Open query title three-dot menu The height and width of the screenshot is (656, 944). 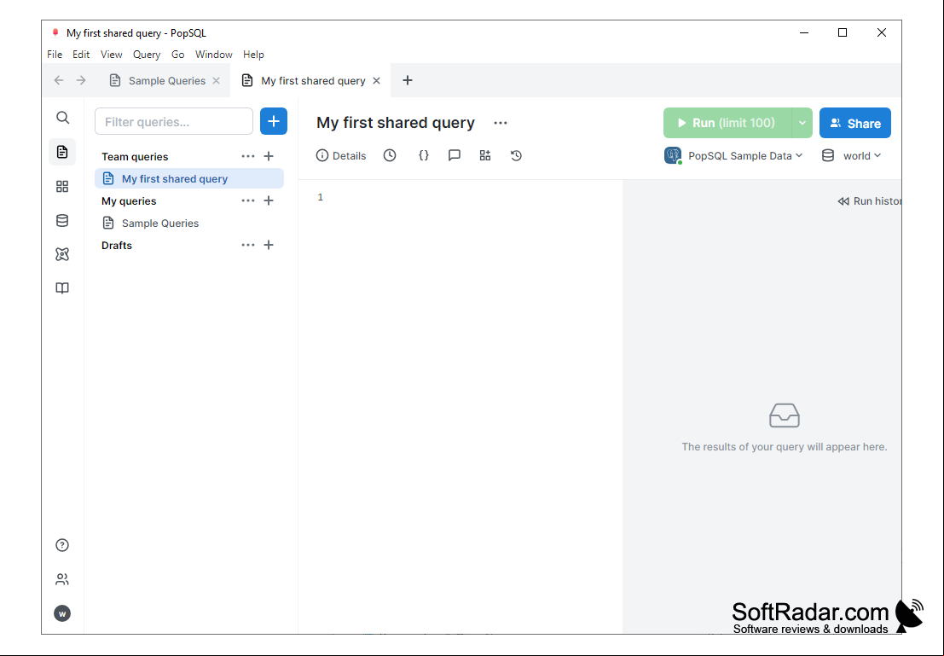[501, 123]
